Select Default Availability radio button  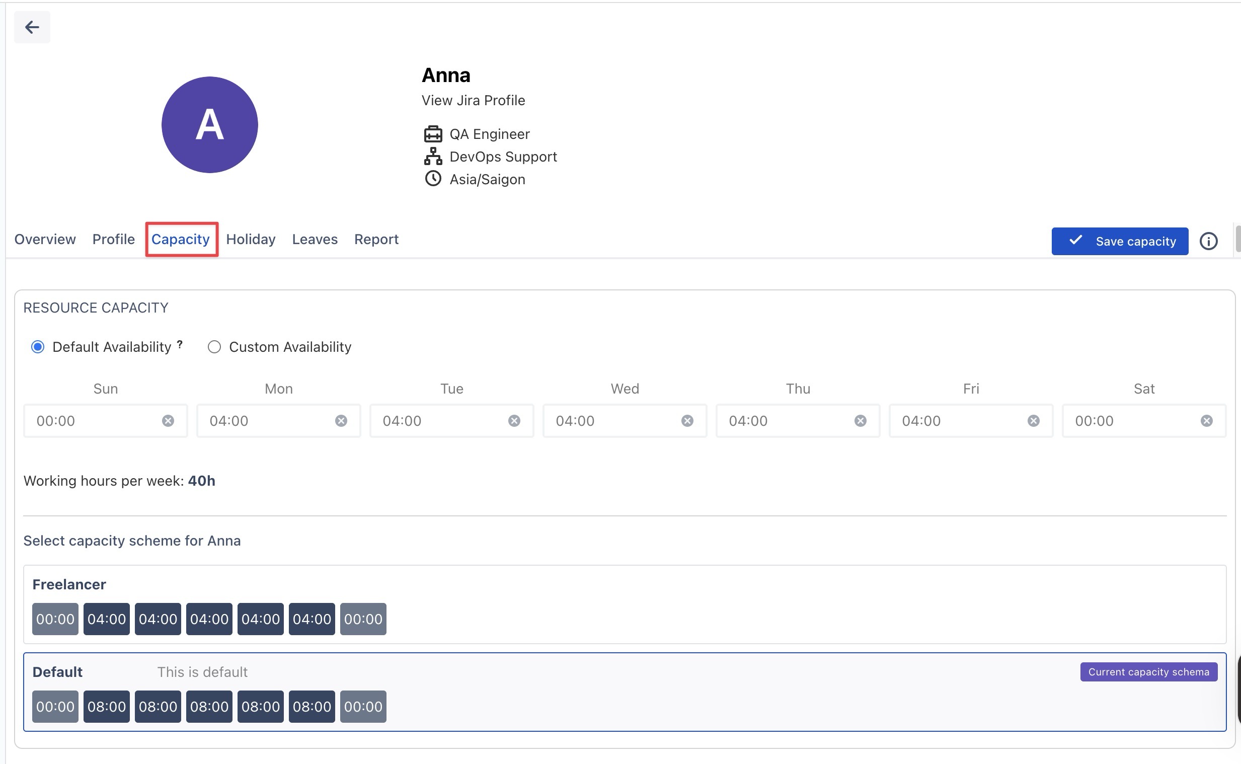(x=38, y=347)
